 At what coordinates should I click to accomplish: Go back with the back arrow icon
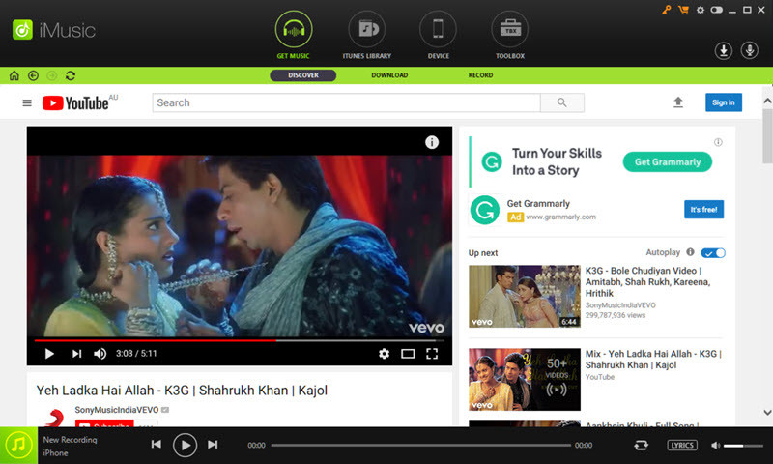click(x=33, y=75)
